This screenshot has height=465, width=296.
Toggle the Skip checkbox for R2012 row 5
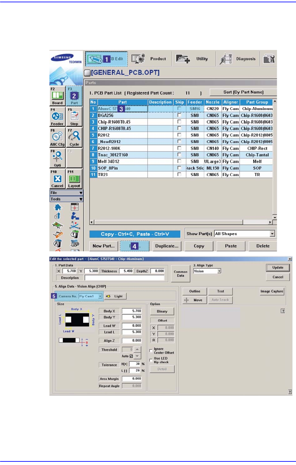point(179,135)
